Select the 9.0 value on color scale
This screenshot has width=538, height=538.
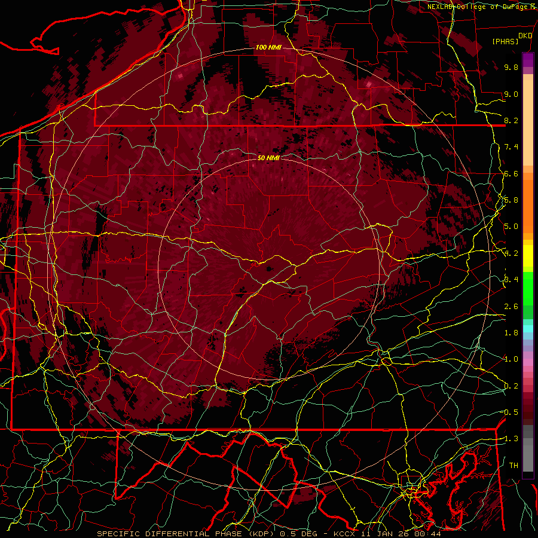click(x=511, y=94)
